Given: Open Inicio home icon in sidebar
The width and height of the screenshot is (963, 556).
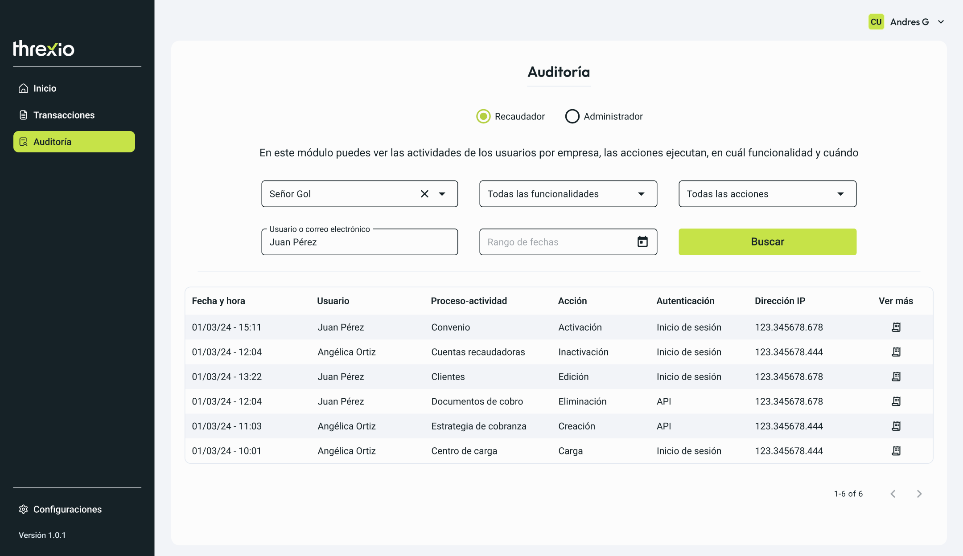Looking at the screenshot, I should [x=24, y=88].
